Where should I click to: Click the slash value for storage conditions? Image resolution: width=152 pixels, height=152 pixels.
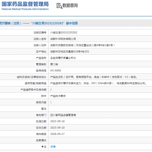point(51,90)
